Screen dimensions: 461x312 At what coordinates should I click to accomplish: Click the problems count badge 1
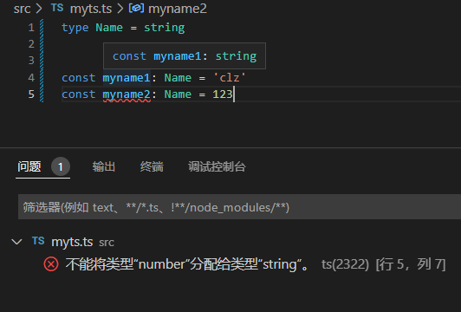[61, 166]
